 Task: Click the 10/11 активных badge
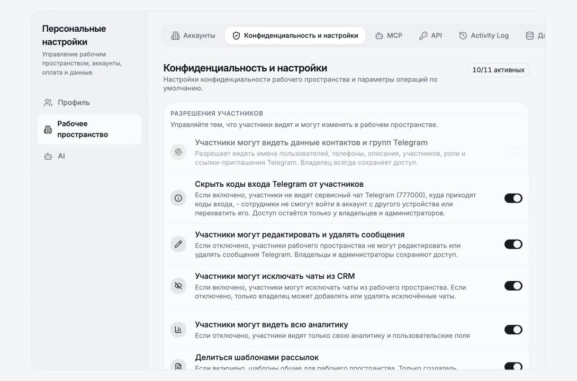tap(498, 70)
